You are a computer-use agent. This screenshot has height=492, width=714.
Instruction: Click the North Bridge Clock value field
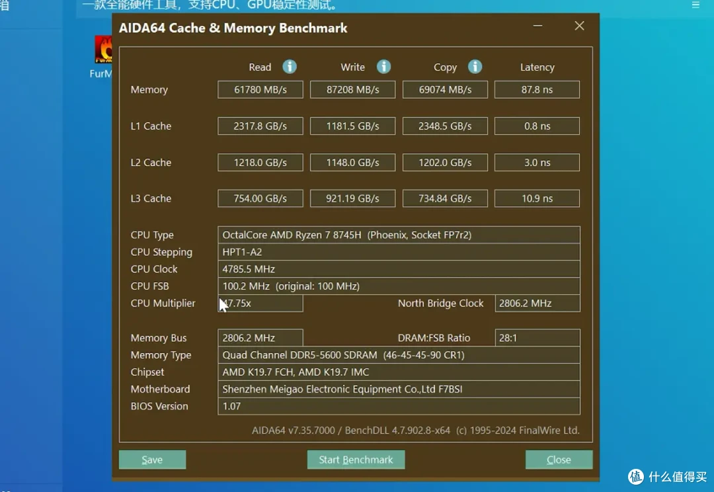click(537, 304)
